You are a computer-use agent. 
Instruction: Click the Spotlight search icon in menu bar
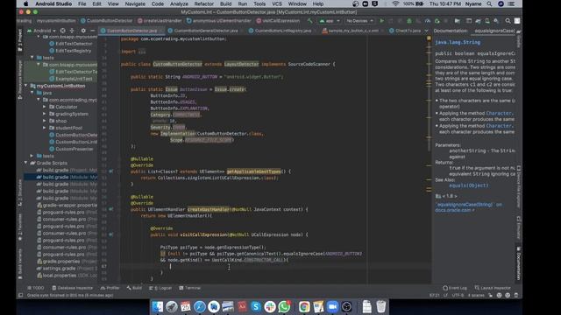coord(489,3)
